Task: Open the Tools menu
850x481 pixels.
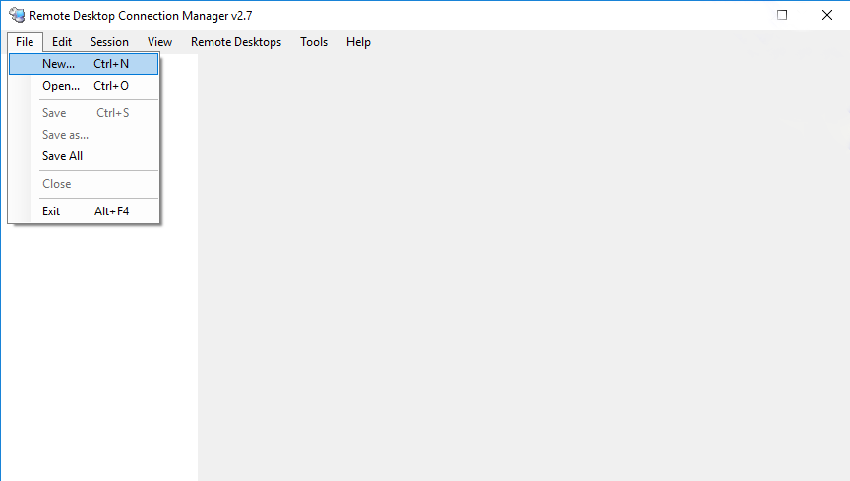Action: click(x=314, y=42)
